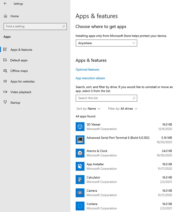Viewport: 190px width, 212px height.
Task: Open Apps for websites settings page
Action: pyautogui.click(x=22, y=81)
